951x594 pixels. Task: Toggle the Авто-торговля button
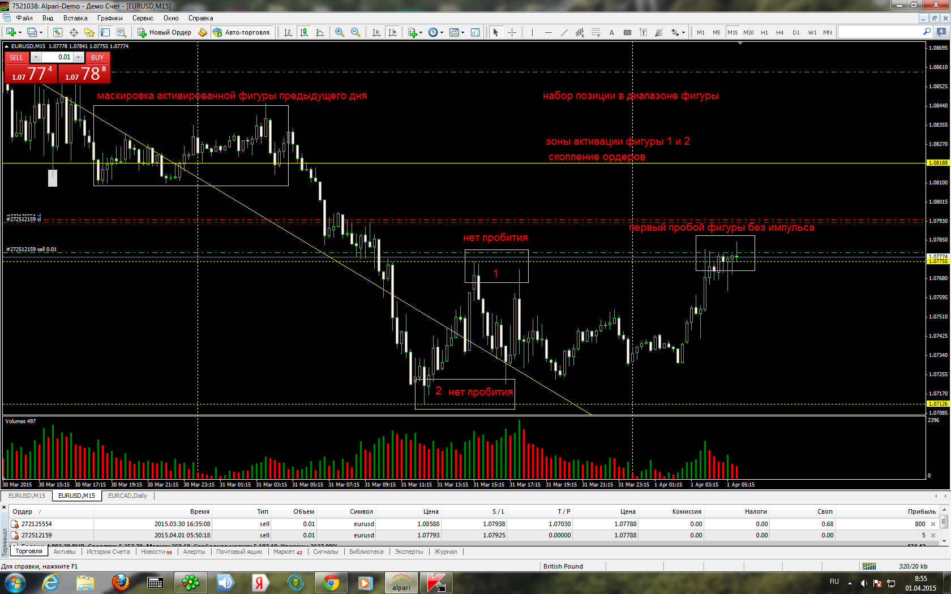(242, 32)
